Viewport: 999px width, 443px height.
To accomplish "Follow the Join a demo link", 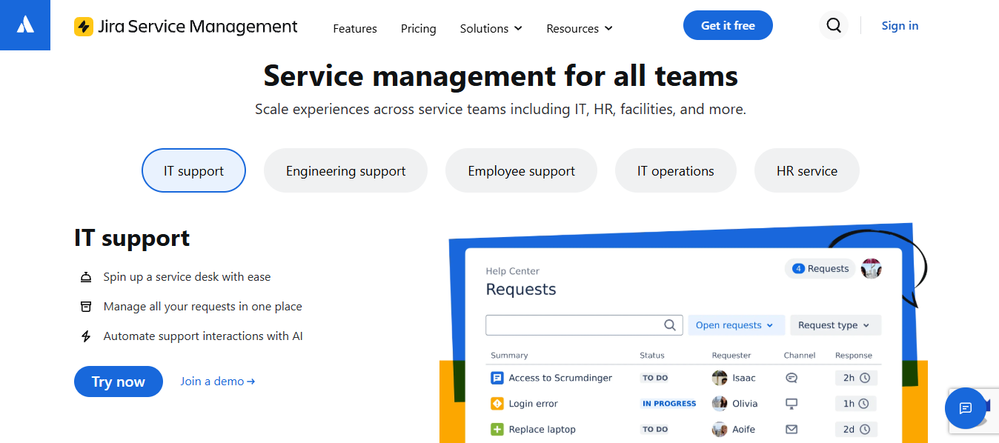I will pos(218,381).
